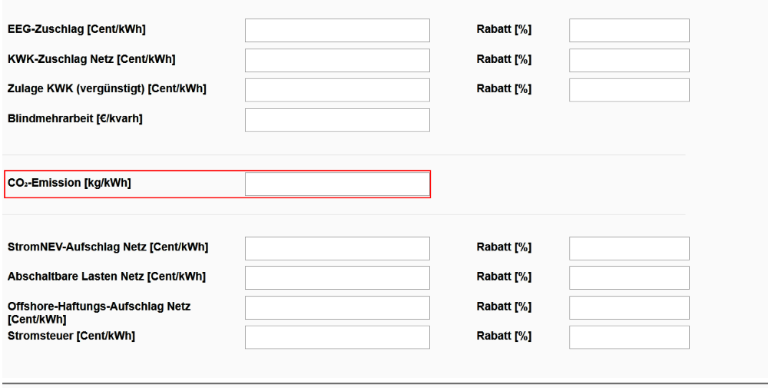Focus the KWK-Zuschlag Netz input field
Viewport: 768px width, 388px height.
pos(337,60)
